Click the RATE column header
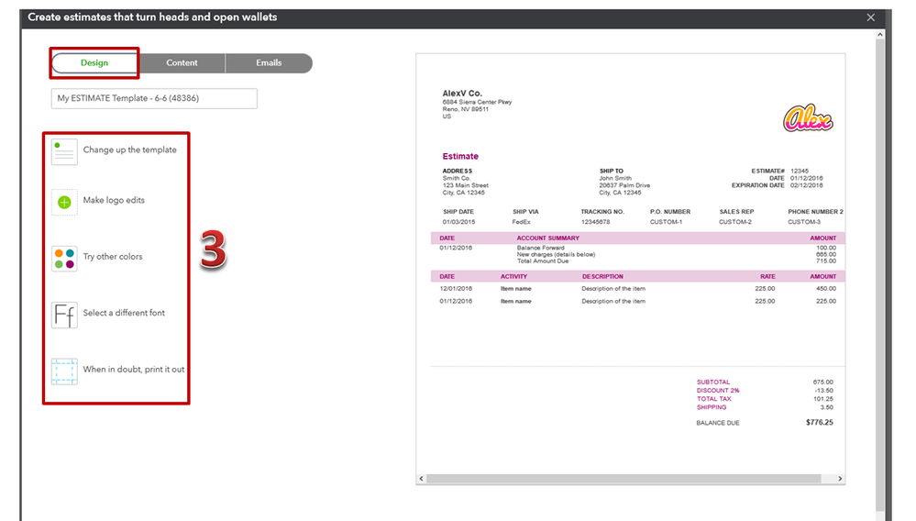Screen dimensions: 916x521 coord(767,277)
